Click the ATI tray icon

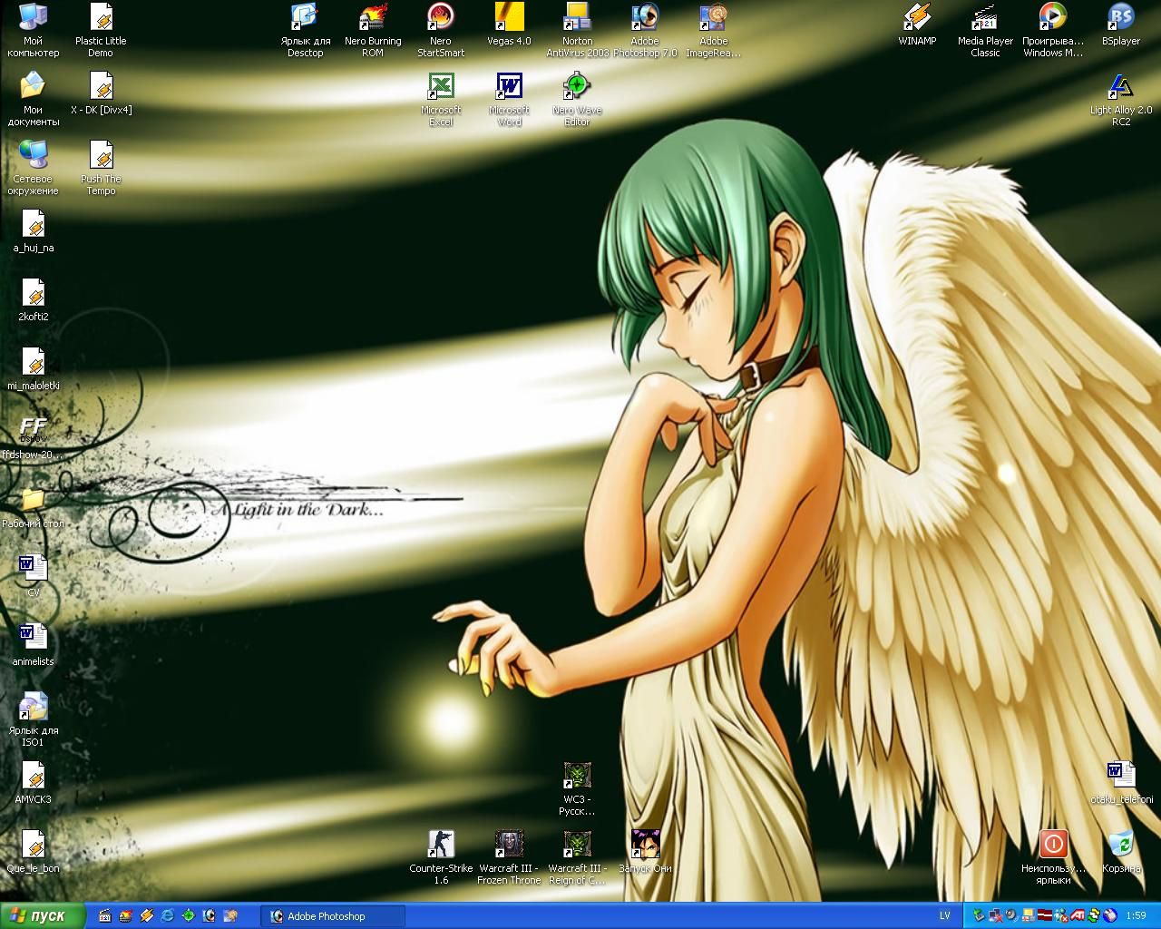(x=1078, y=916)
